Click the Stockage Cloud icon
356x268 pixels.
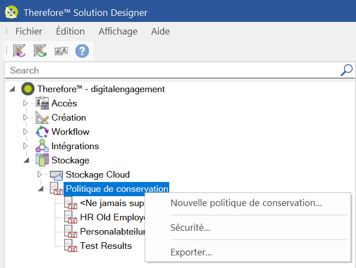[56, 174]
